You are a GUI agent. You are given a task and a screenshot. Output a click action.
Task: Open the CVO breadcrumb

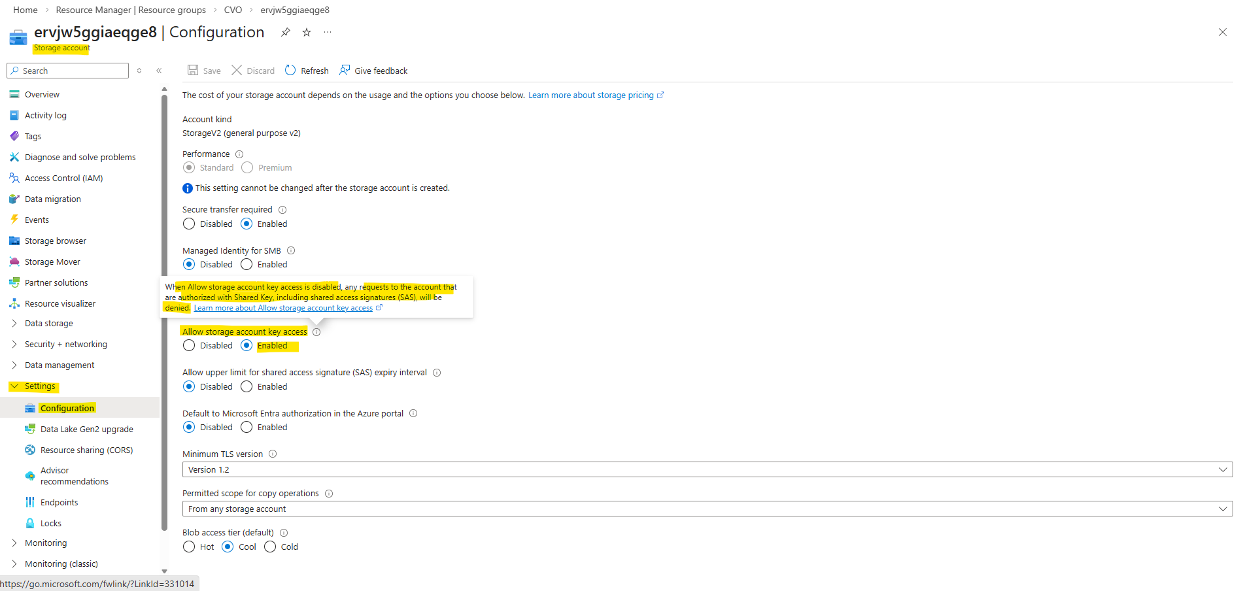point(233,10)
